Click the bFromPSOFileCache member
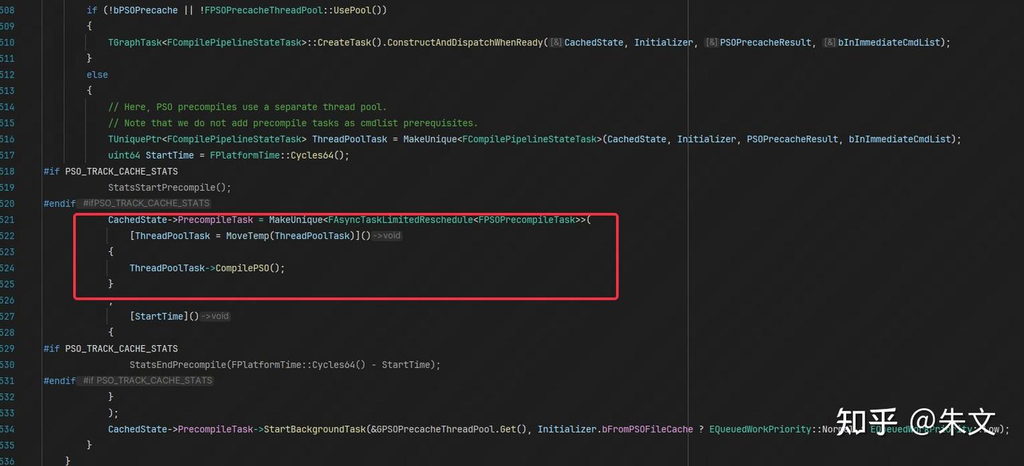1024x466 pixels. [x=648, y=430]
